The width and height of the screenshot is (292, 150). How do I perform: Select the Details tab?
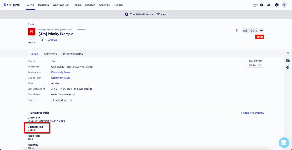point(35,54)
